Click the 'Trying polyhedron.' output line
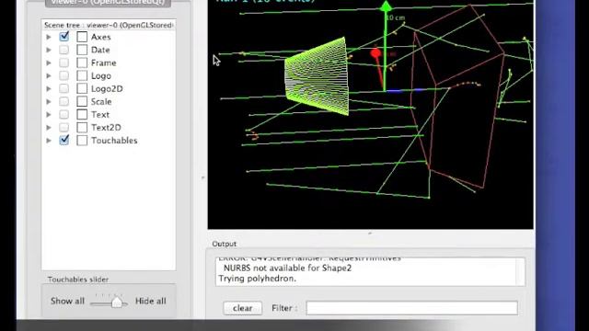 258,279
